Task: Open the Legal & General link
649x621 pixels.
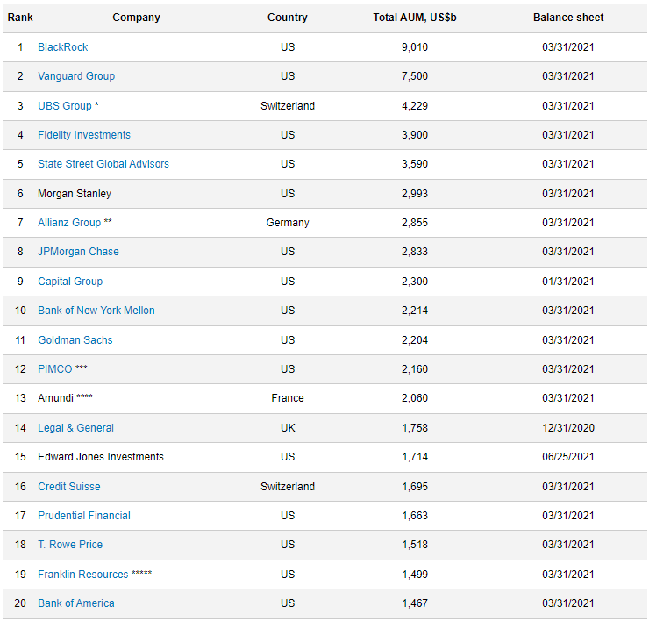Action: tap(75, 428)
